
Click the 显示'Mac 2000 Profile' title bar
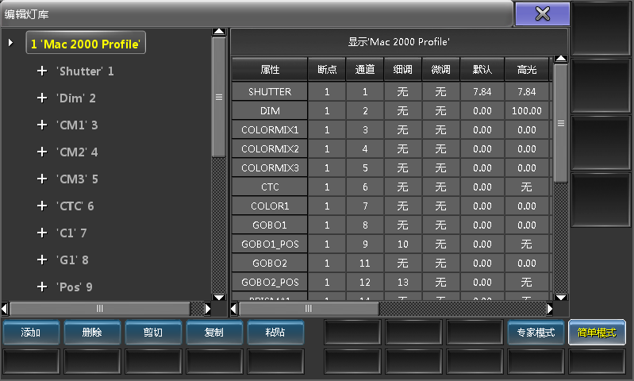point(398,41)
